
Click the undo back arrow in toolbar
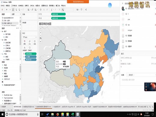pos(7,10)
